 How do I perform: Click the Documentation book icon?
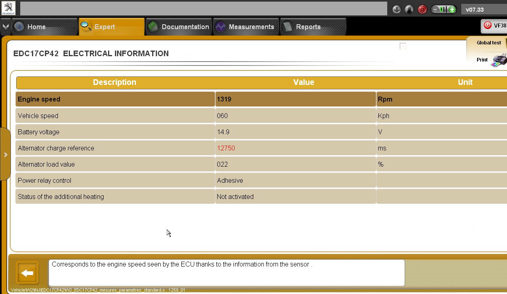pyautogui.click(x=153, y=27)
